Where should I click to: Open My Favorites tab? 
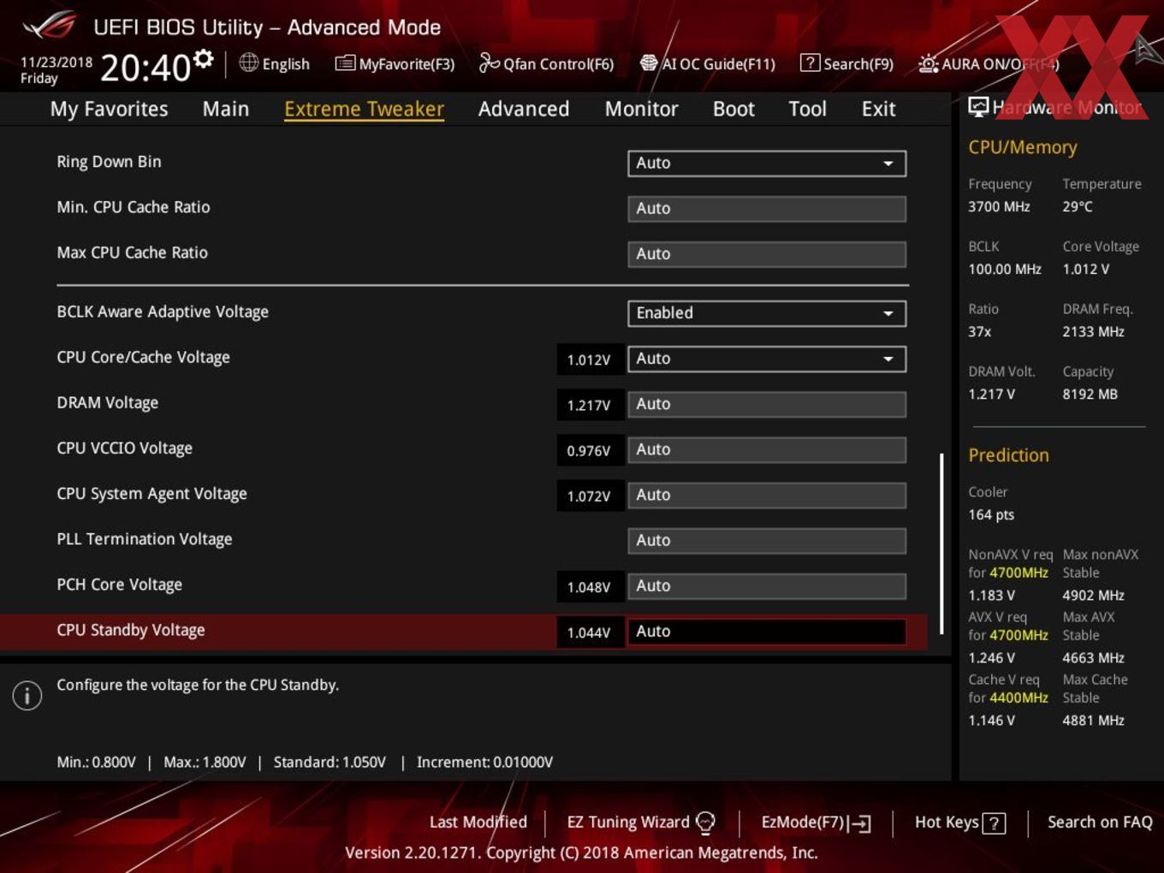tap(109, 109)
